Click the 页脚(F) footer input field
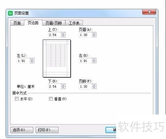166x139 pixels. (86, 86)
